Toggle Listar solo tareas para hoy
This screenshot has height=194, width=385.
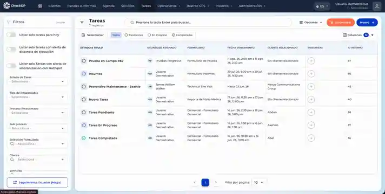click(x=11, y=35)
